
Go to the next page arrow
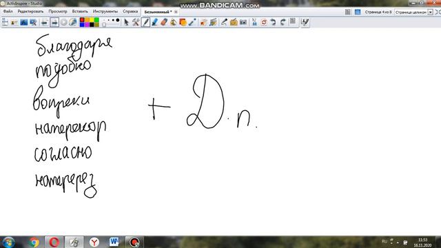(54, 22)
